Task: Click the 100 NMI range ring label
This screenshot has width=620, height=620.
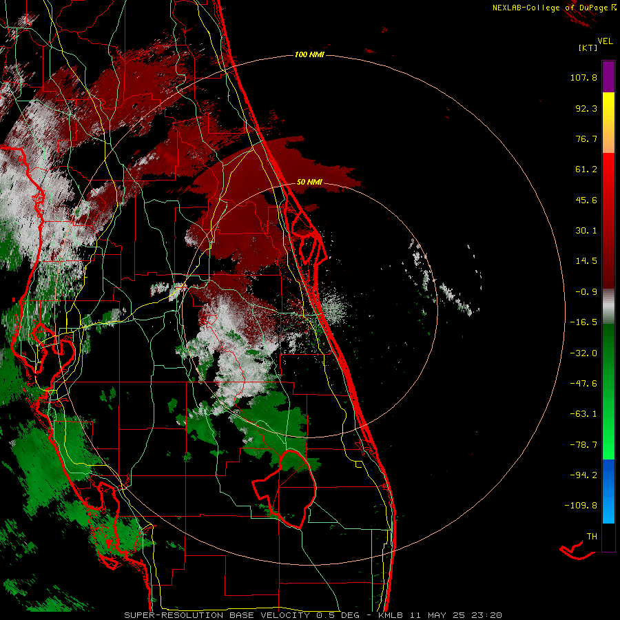Action: pyautogui.click(x=309, y=54)
